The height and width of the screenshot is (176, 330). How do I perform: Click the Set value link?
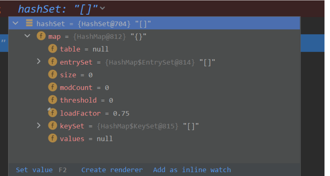pos(34,170)
